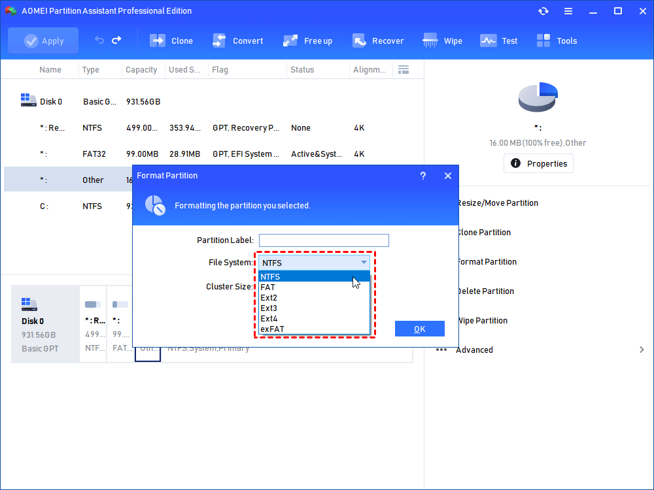Focus the Partition Label text field

point(324,240)
